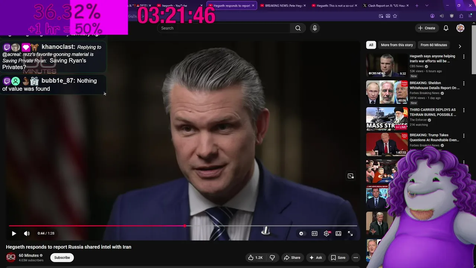Open 'THIRD CARRIER DEPLOYS AS TEHRAN BURNS' title
This screenshot has height=268, width=476.
coord(433,112)
